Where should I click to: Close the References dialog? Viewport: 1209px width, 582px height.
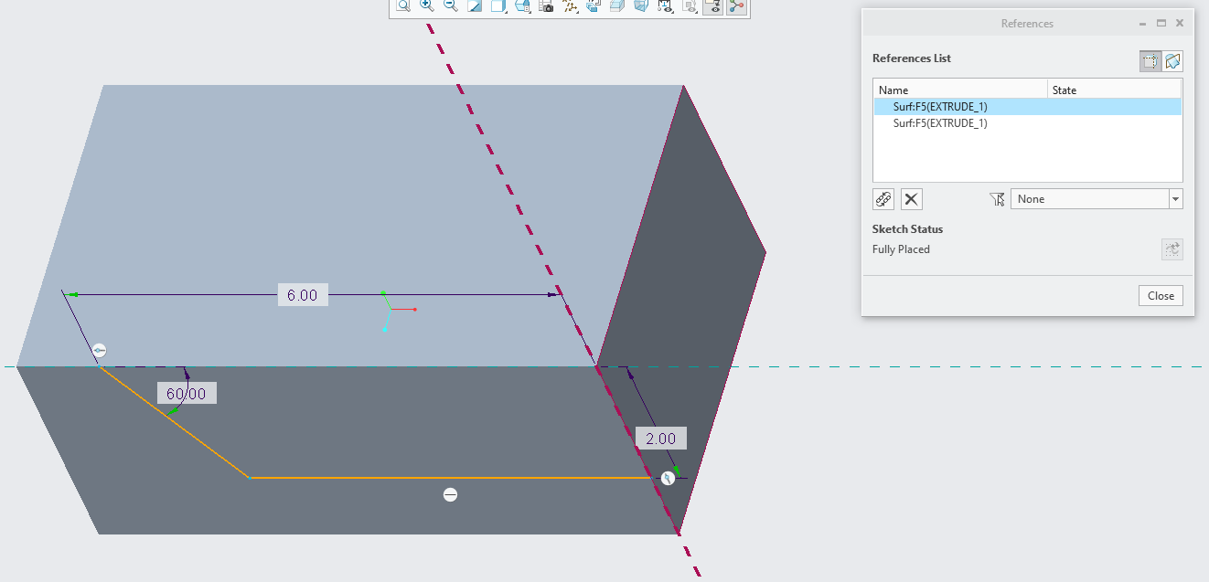[1160, 295]
